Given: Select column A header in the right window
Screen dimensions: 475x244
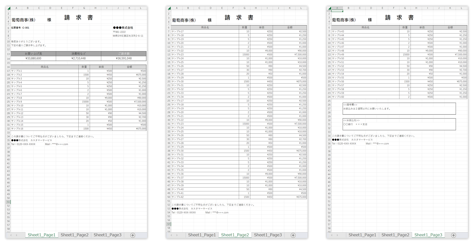Looking at the screenshot, I should click(x=337, y=8).
